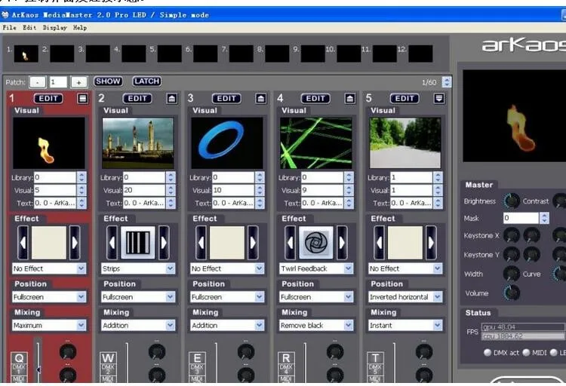Image resolution: width=566 pixels, height=386 pixels.
Task: Select empty patch slot 2
Action: pos(62,54)
